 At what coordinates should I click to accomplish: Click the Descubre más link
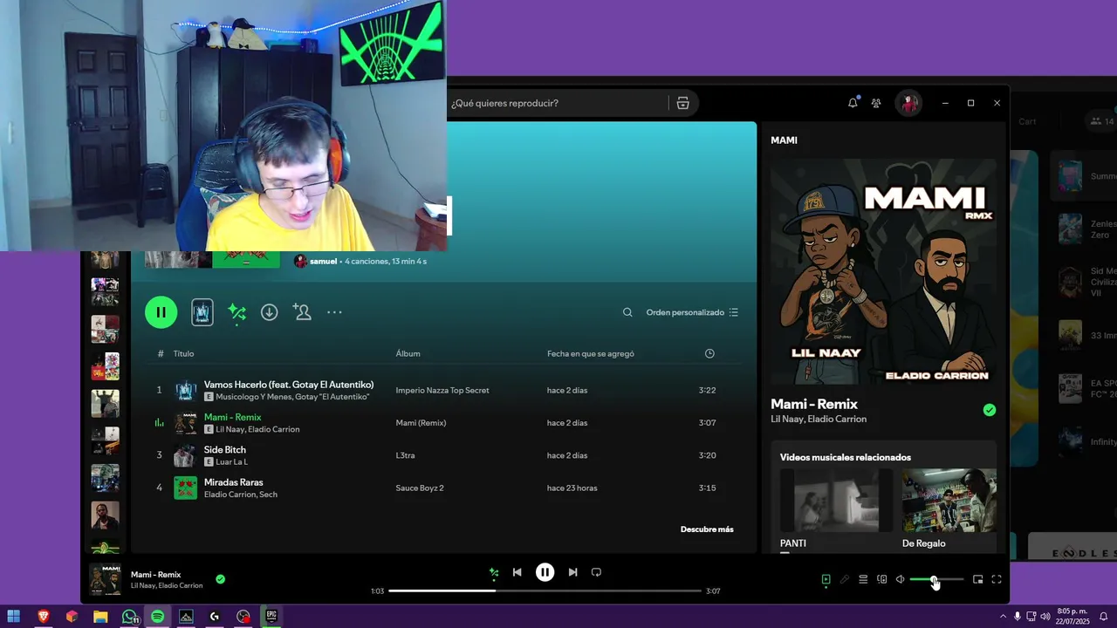(x=707, y=529)
